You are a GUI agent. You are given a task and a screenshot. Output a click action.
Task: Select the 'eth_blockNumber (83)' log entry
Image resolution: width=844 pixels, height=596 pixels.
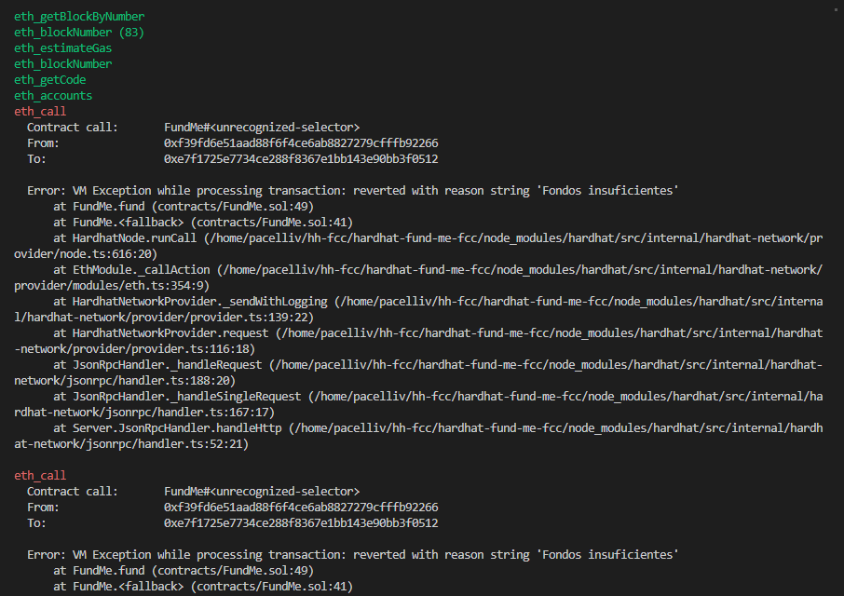(79, 33)
